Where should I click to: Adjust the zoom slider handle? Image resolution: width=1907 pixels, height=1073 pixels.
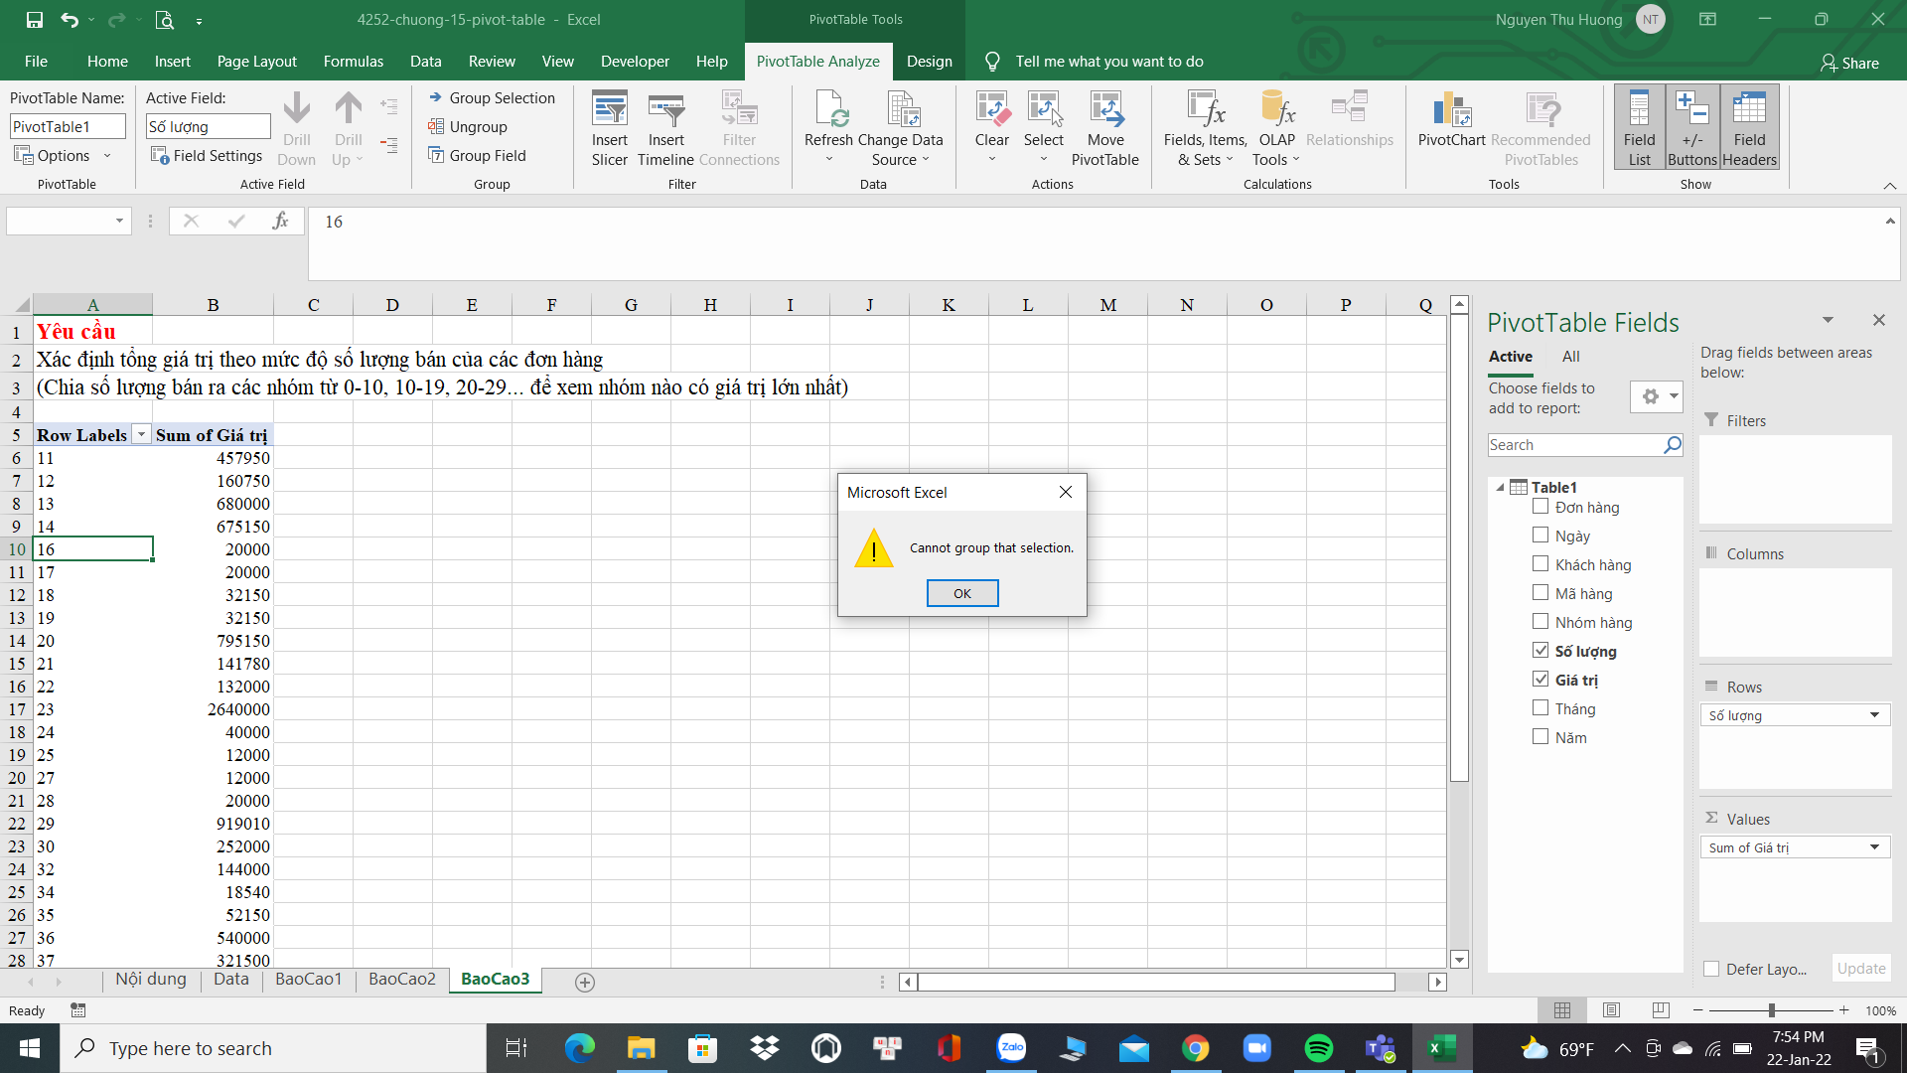tap(1771, 1010)
